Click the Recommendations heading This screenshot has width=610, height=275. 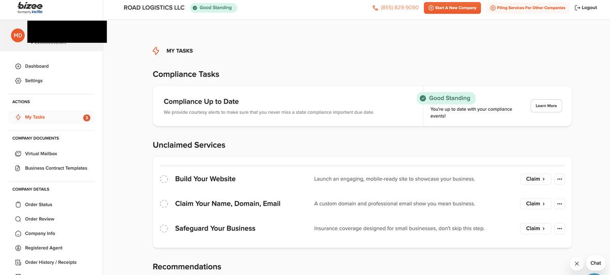pyautogui.click(x=187, y=267)
